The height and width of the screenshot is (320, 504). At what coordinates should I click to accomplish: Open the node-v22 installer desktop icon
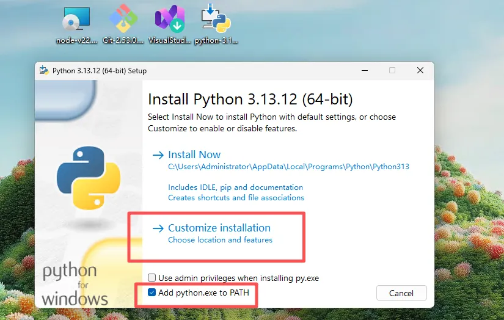76,24
